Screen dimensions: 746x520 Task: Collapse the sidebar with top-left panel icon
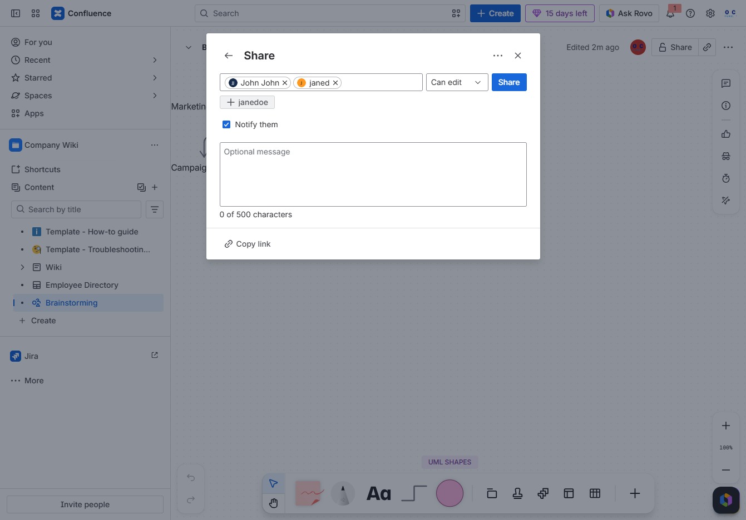tap(16, 13)
